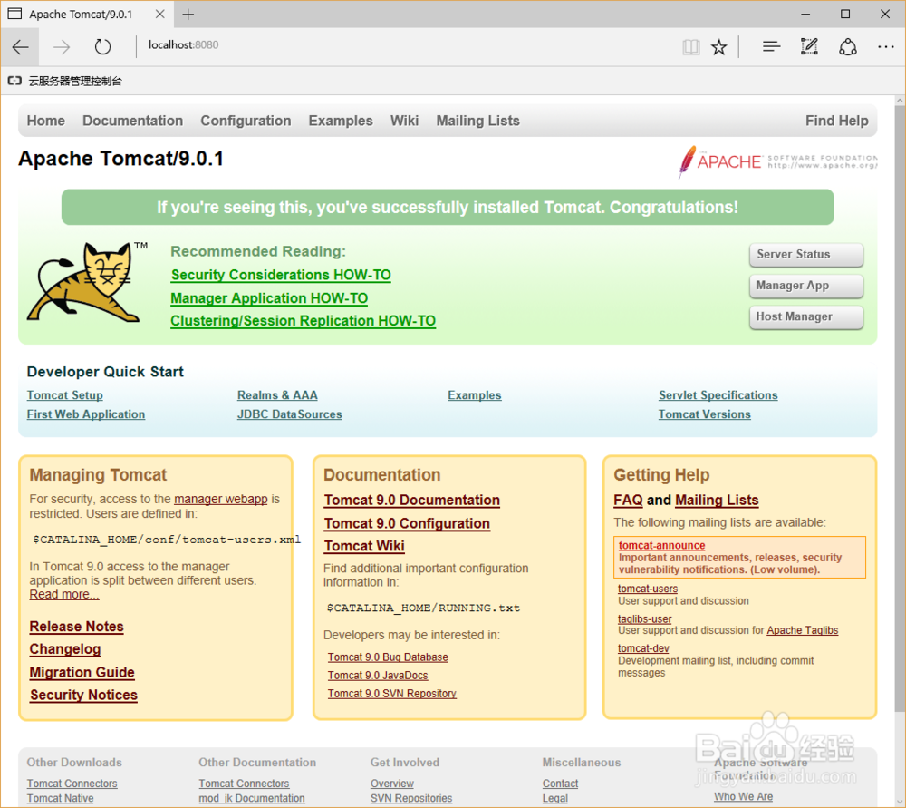Open Configuration in the navigation bar
906x808 pixels.
pos(246,121)
